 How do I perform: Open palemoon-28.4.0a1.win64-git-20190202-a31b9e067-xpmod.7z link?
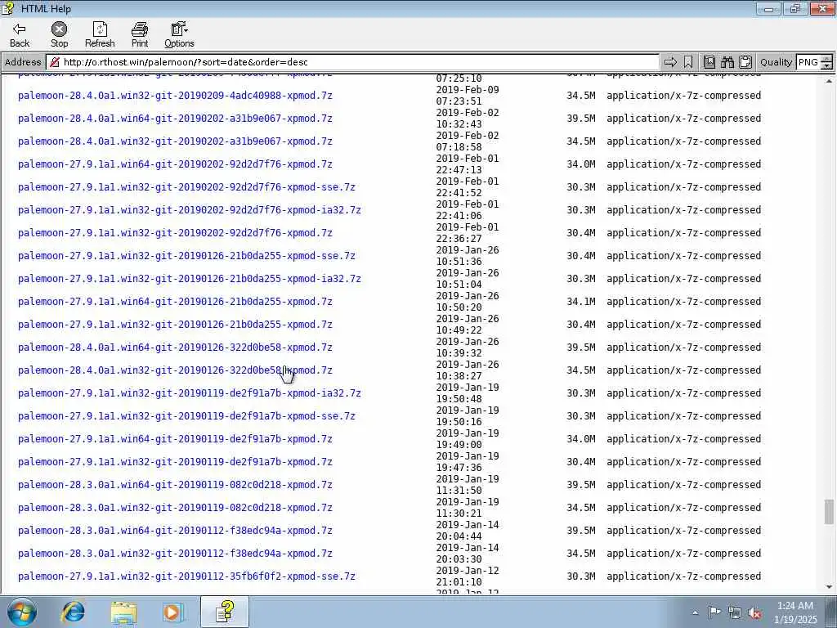click(x=175, y=119)
